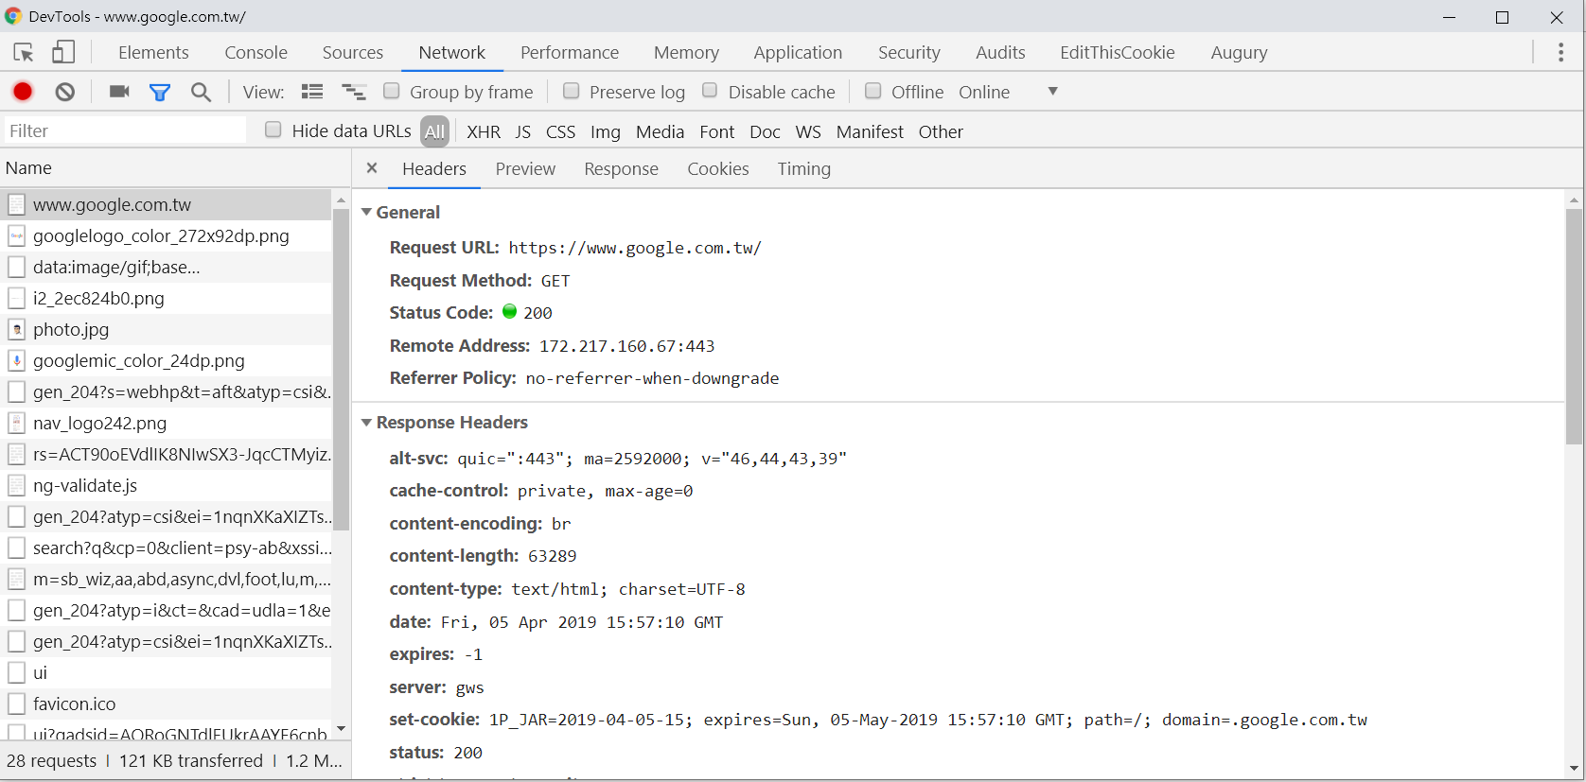The width and height of the screenshot is (1586, 782).
Task: Filter requests by Other type
Action: (x=941, y=131)
